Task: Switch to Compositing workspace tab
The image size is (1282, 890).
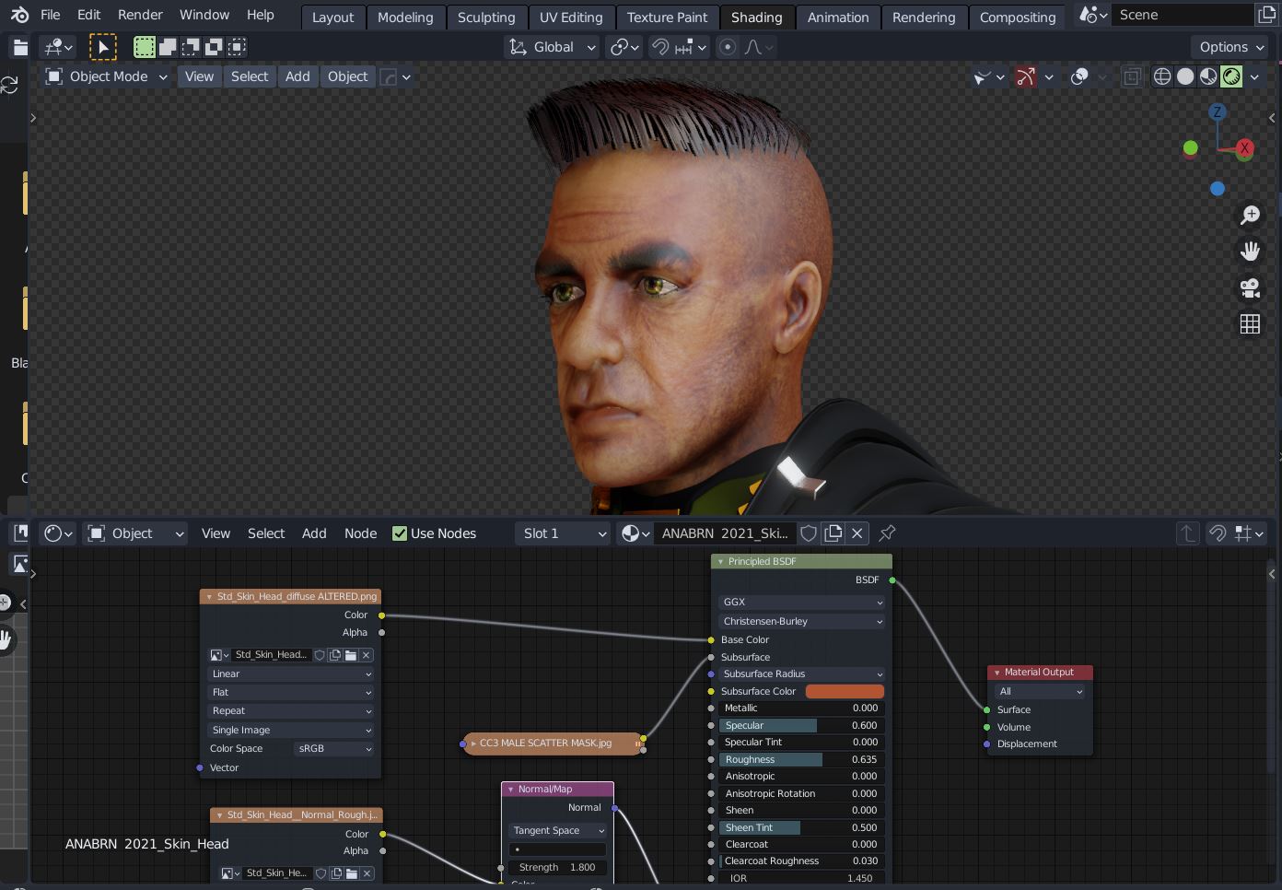Action: pyautogui.click(x=1018, y=18)
